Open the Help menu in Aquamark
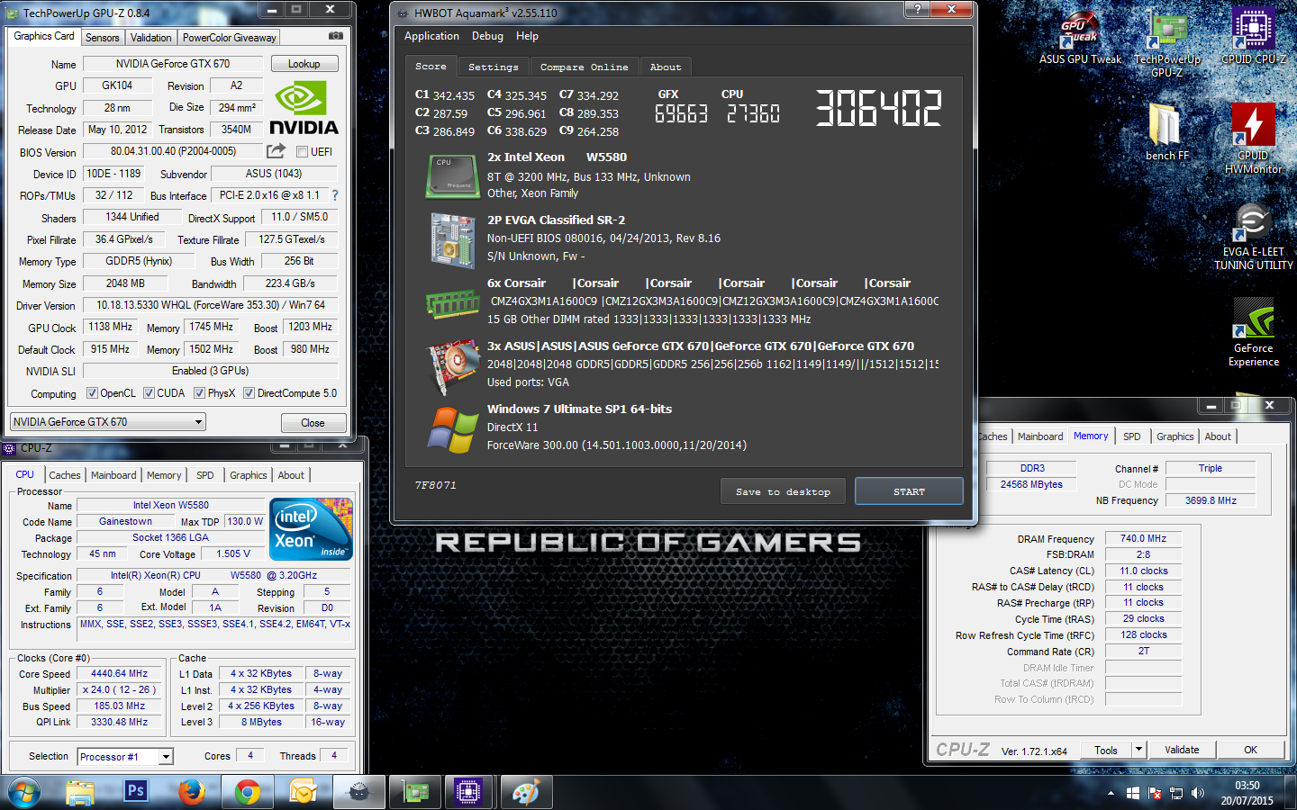 527,36
